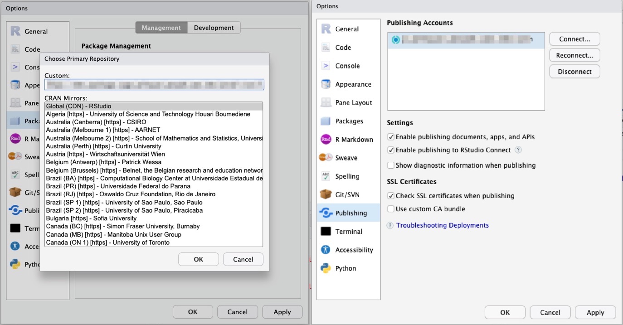Click the Pane Layout grid icon, right Options window
623x325 pixels.
pos(326,102)
